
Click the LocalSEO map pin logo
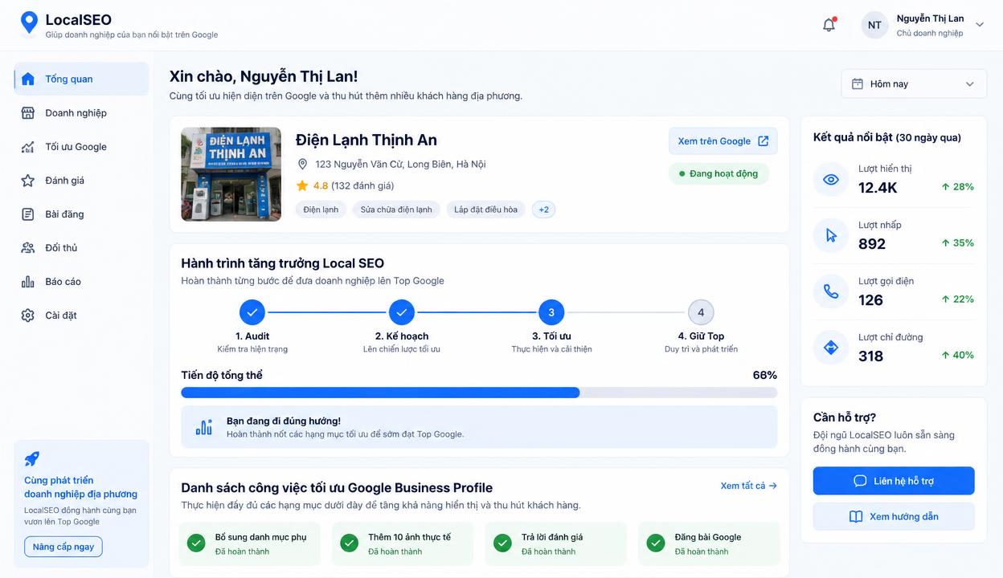29,22
